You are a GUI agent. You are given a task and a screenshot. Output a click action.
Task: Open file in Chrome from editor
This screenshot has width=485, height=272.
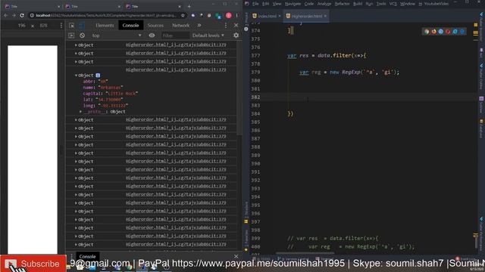427,32
